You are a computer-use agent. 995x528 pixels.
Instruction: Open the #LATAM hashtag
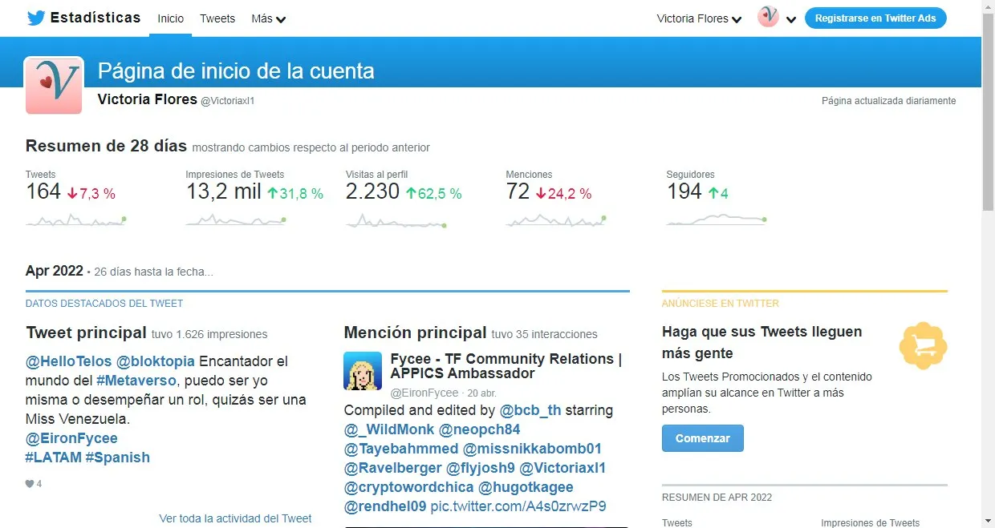click(54, 457)
